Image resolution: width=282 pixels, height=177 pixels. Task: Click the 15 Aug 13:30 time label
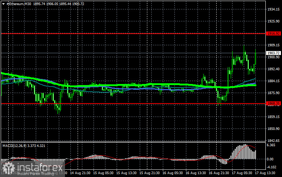pyautogui.click(x=126, y=173)
